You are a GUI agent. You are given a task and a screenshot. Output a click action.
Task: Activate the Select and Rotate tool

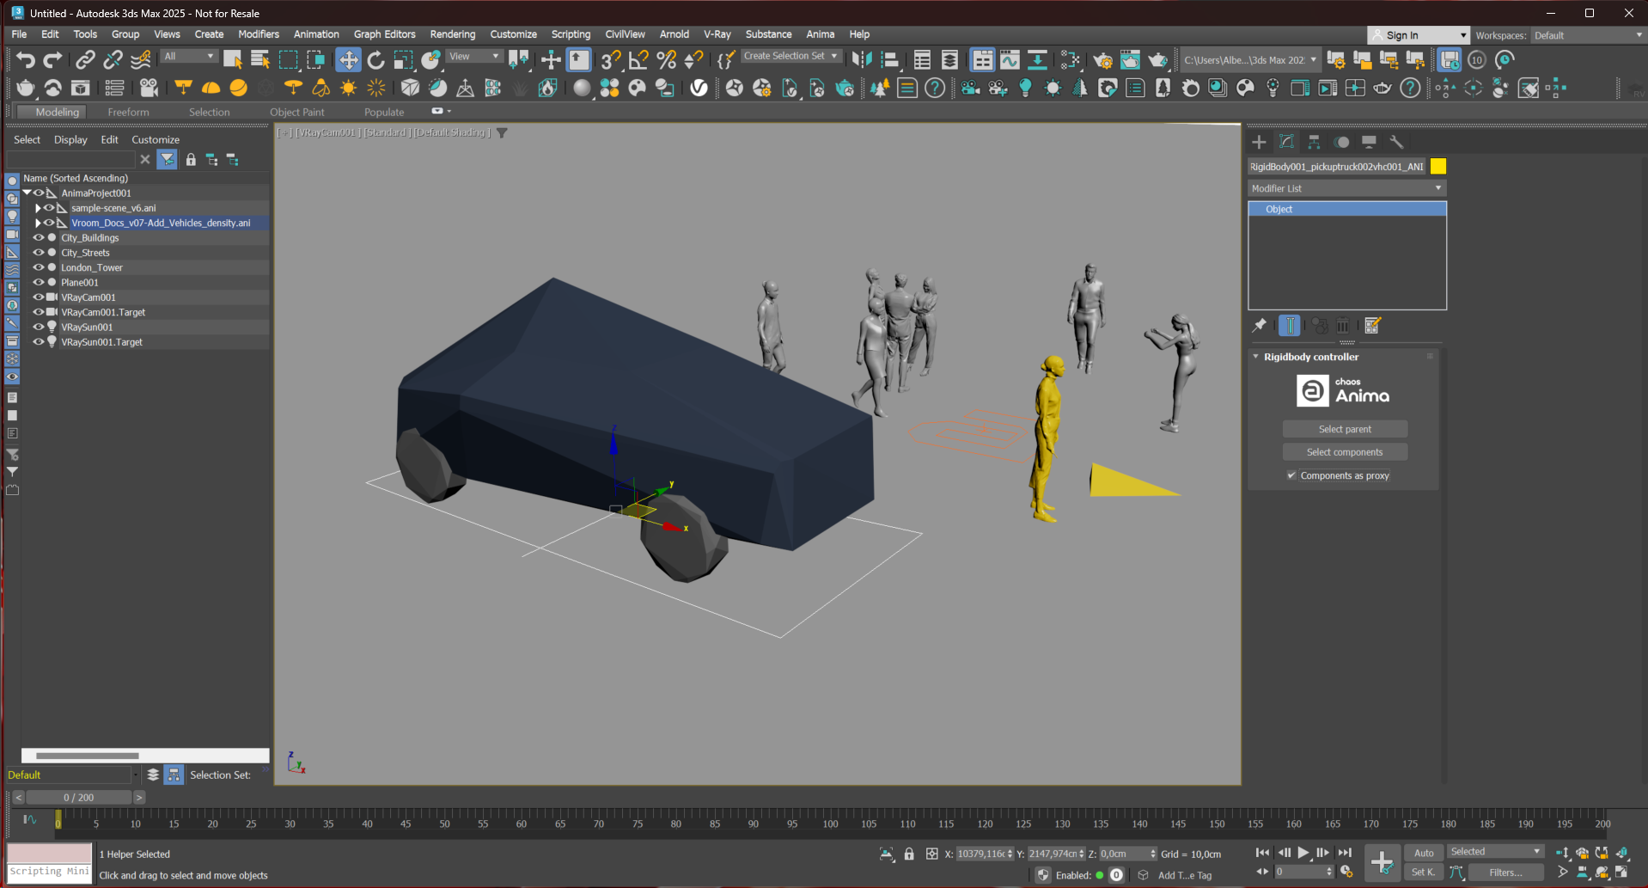coord(375,59)
